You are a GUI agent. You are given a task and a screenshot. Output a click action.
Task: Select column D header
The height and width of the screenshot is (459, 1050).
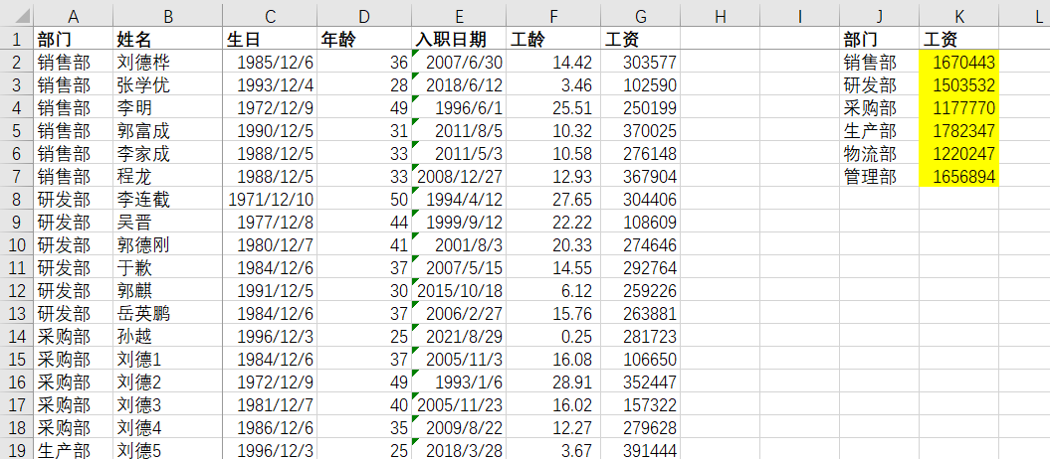pos(364,15)
